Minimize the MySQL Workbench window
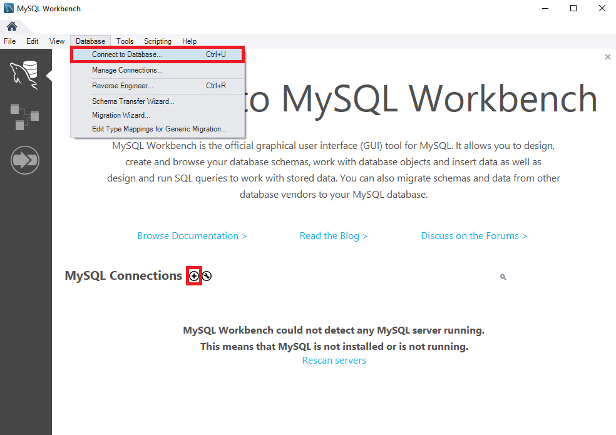The image size is (616, 435). pyautogui.click(x=545, y=8)
